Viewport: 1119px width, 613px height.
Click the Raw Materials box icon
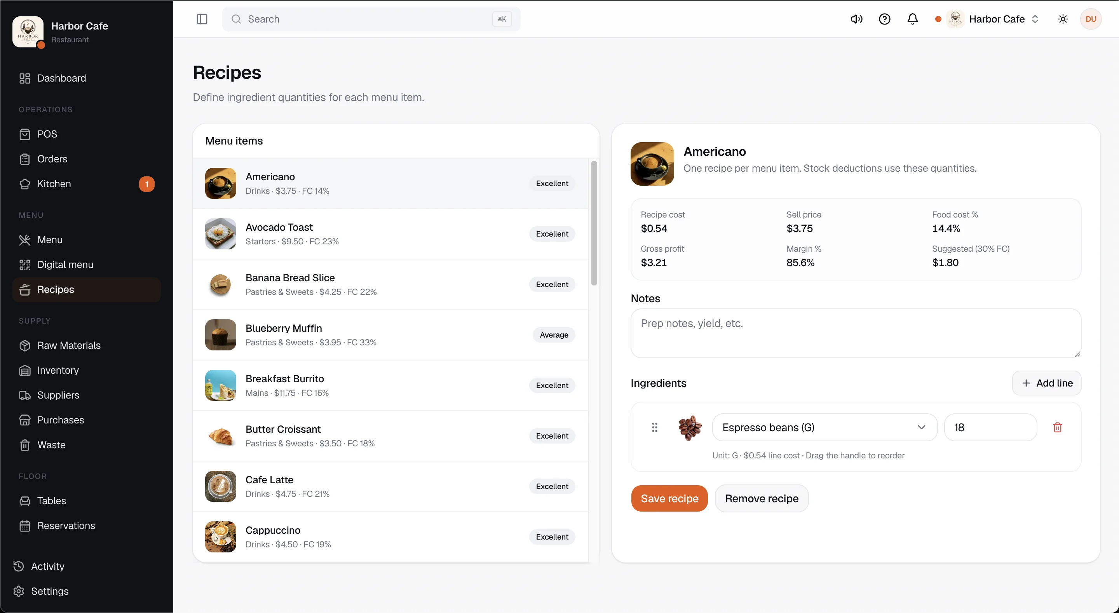(x=25, y=345)
